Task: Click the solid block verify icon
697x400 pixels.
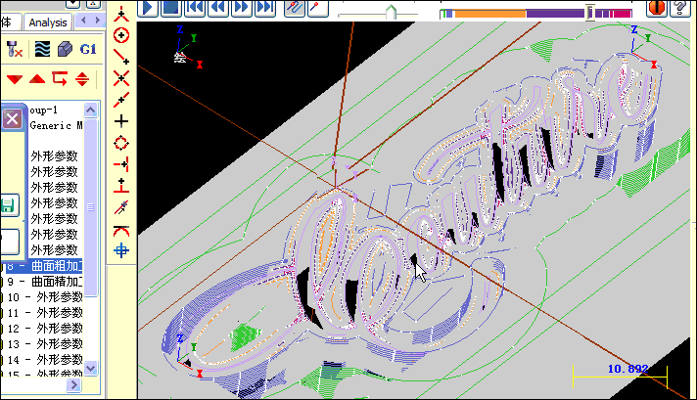Action: pyautogui.click(x=65, y=49)
